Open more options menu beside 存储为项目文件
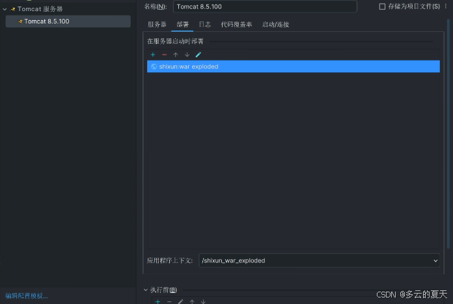 [x=446, y=7]
